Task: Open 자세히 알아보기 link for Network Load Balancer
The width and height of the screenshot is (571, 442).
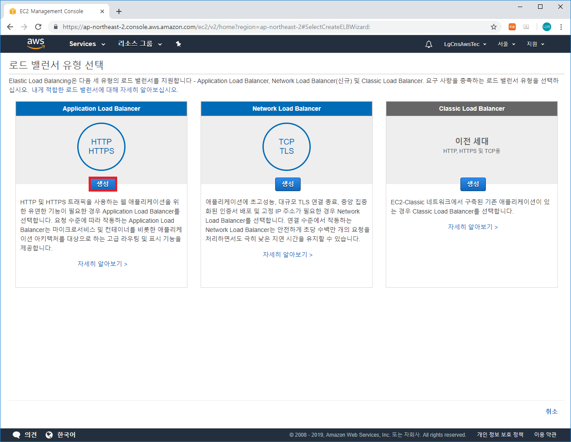Action: pos(288,254)
